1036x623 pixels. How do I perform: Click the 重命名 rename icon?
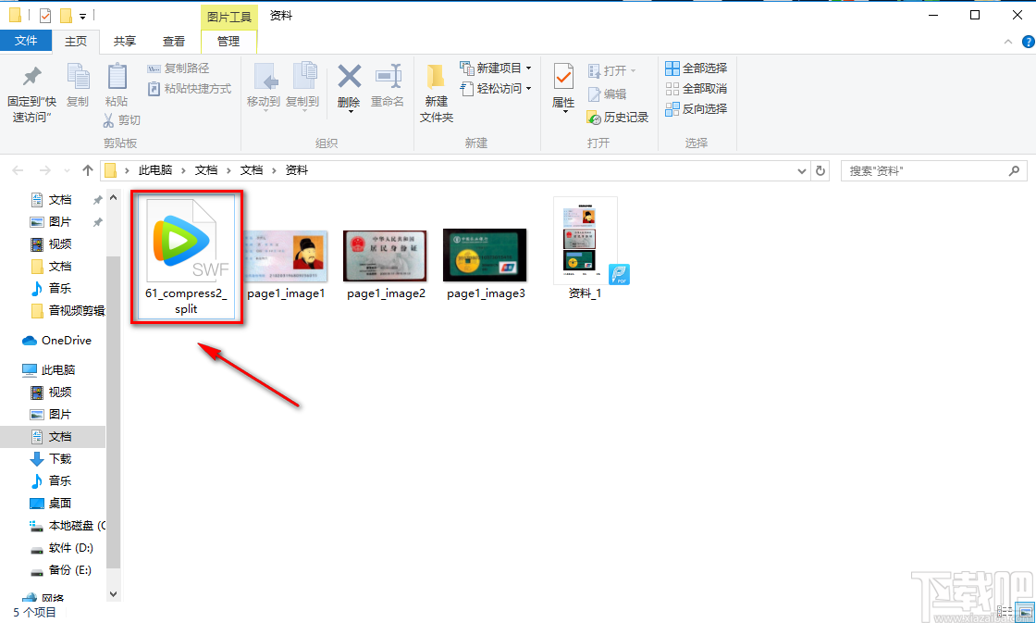click(388, 88)
